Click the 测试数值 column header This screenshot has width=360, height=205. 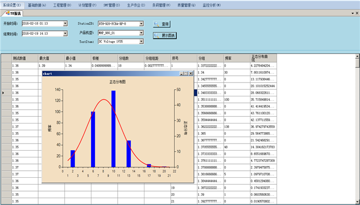pyautogui.click(x=25, y=58)
